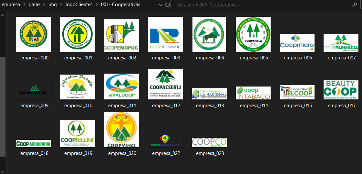
Task: Expand the chevron after daite breadcrumb
Action: coord(44,5)
